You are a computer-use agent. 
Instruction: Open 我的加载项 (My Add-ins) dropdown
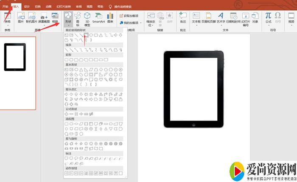click(x=132, y=22)
